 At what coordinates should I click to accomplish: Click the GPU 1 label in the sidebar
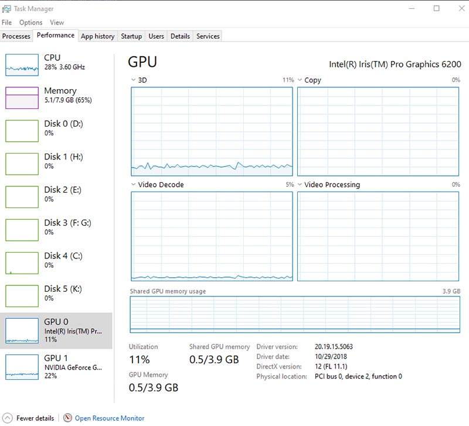tap(56, 358)
